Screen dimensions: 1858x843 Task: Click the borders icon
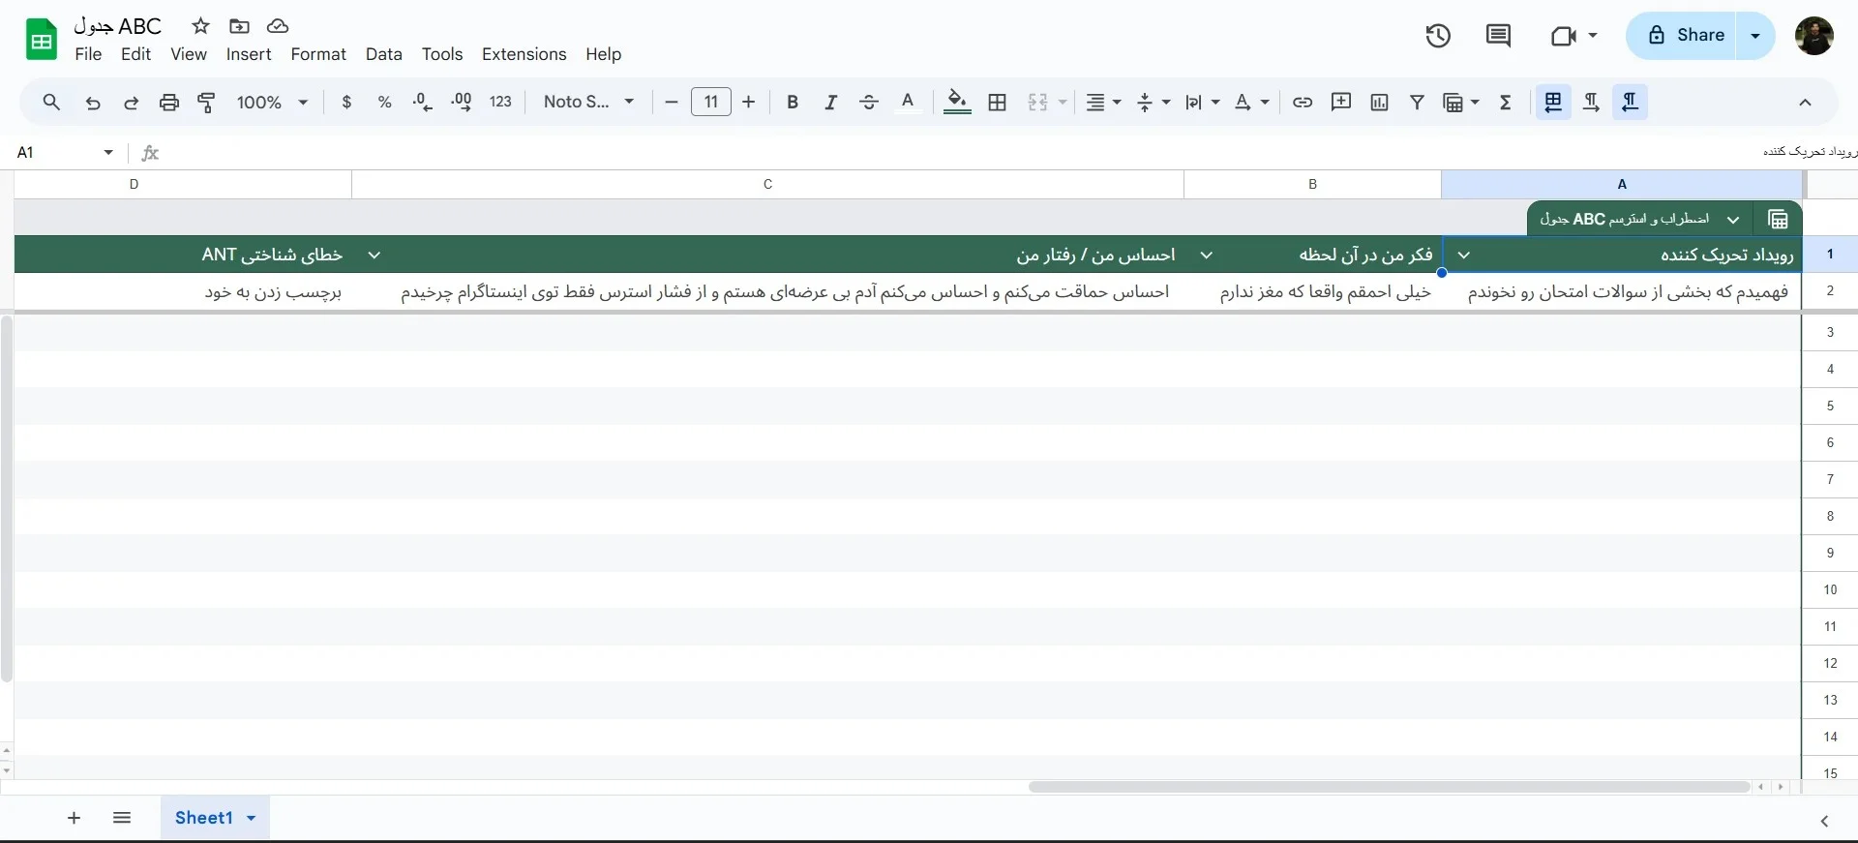click(x=998, y=102)
